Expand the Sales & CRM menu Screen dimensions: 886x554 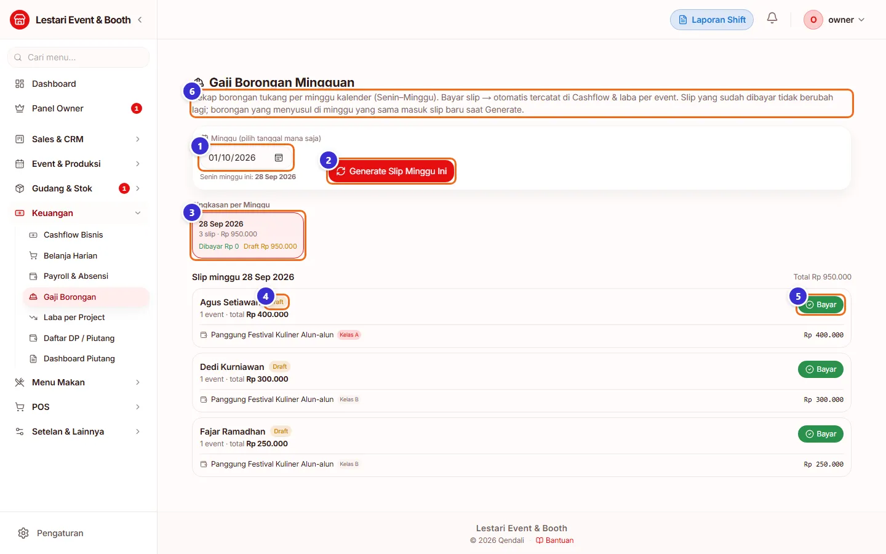point(78,139)
